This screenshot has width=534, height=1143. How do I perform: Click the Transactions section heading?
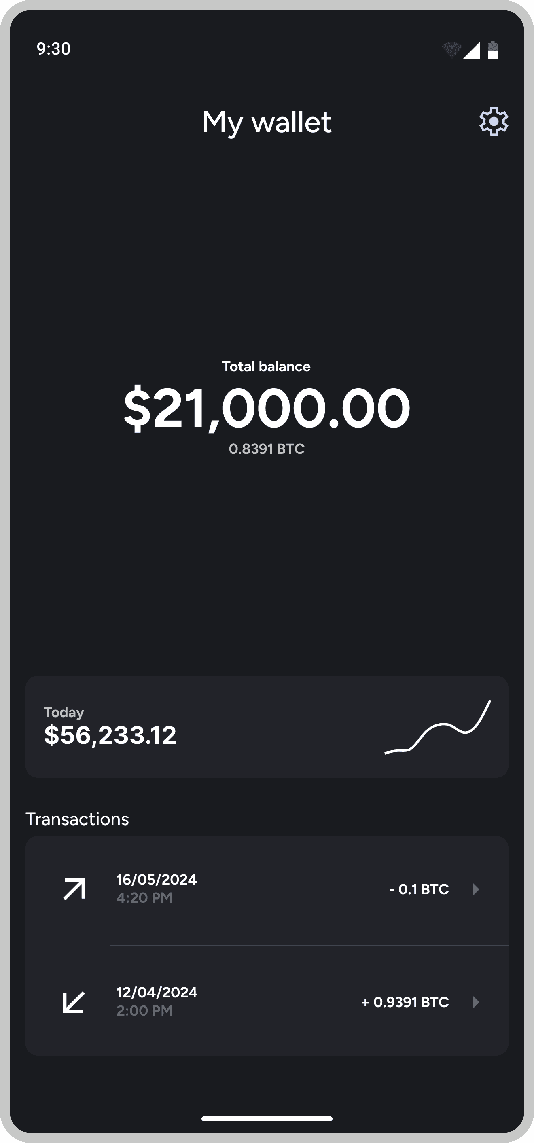point(77,819)
